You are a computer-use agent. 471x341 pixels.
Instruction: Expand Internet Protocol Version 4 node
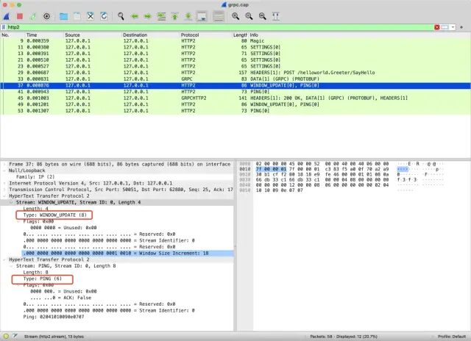[x=4, y=183]
